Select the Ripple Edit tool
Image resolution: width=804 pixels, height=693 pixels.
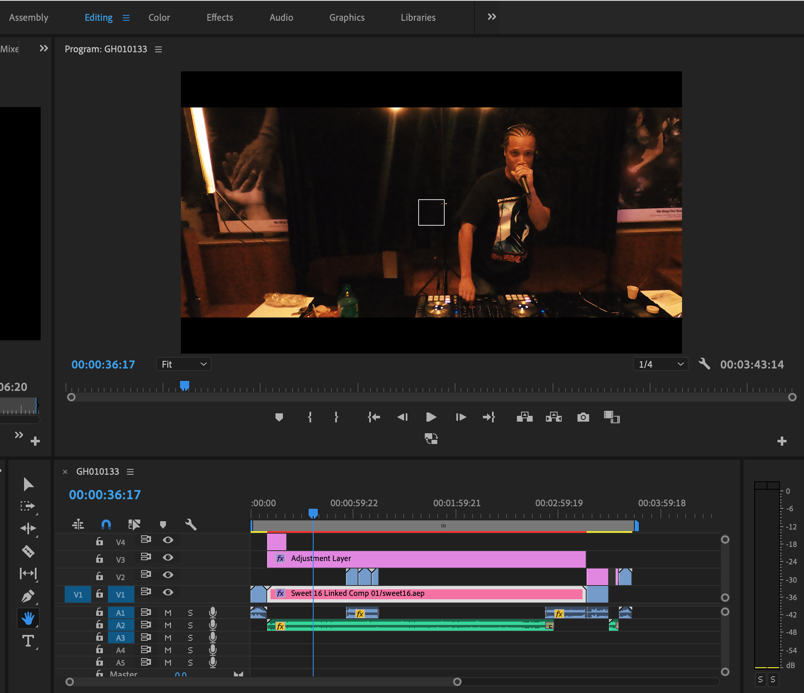[x=28, y=528]
